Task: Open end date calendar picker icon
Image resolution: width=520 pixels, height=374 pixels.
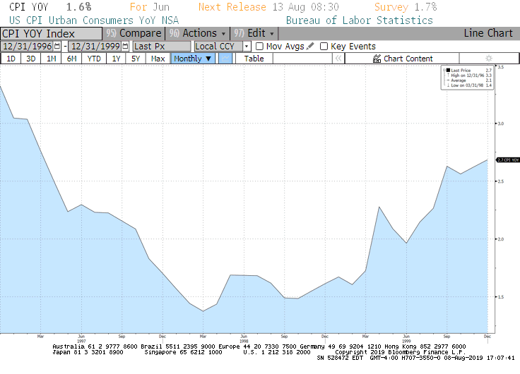Action: pyautogui.click(x=125, y=47)
